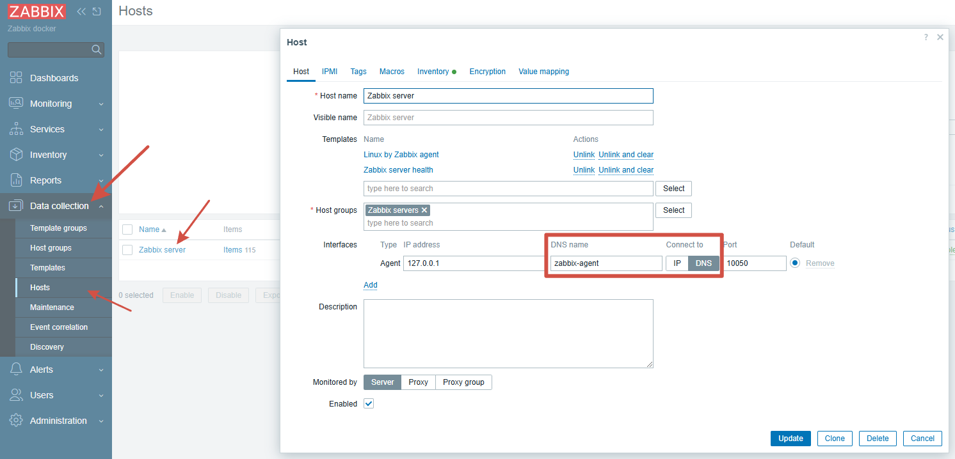Screen dimensions: 955x459
Task: Open help via question mark icon
Action: click(x=926, y=38)
